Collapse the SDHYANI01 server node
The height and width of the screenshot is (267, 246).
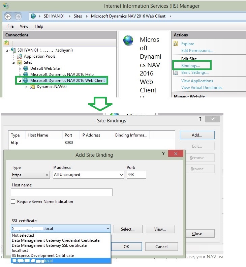point(7,51)
